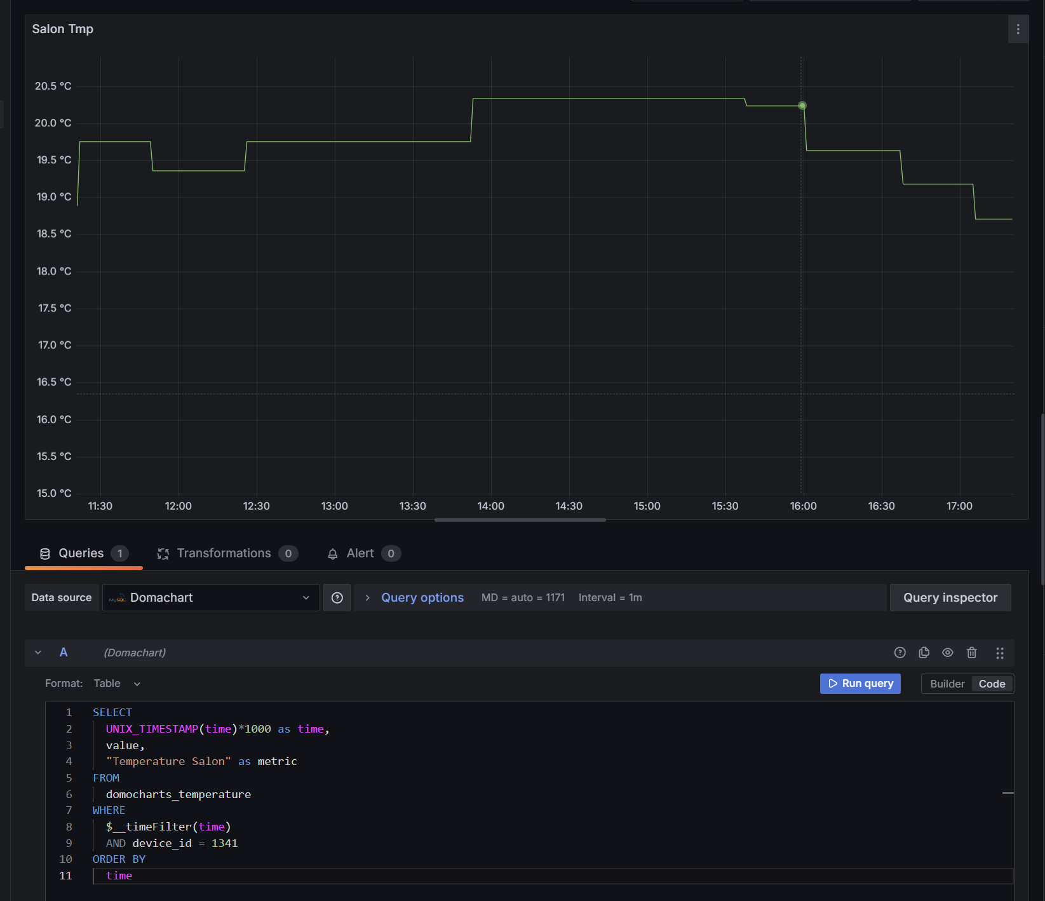Click query name A label
The height and width of the screenshot is (901, 1045).
64,653
